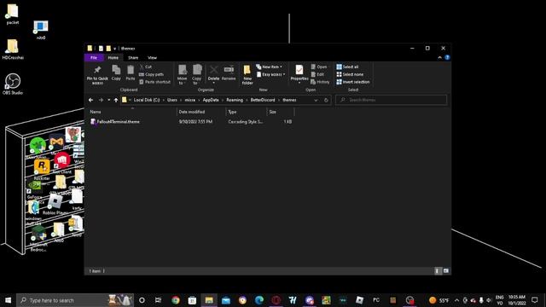Open file Properties
The height and width of the screenshot is (307, 546).
(x=299, y=74)
